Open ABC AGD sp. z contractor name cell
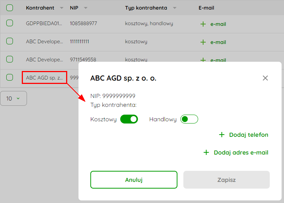Viewport: 284px width, 203px height. coord(44,78)
